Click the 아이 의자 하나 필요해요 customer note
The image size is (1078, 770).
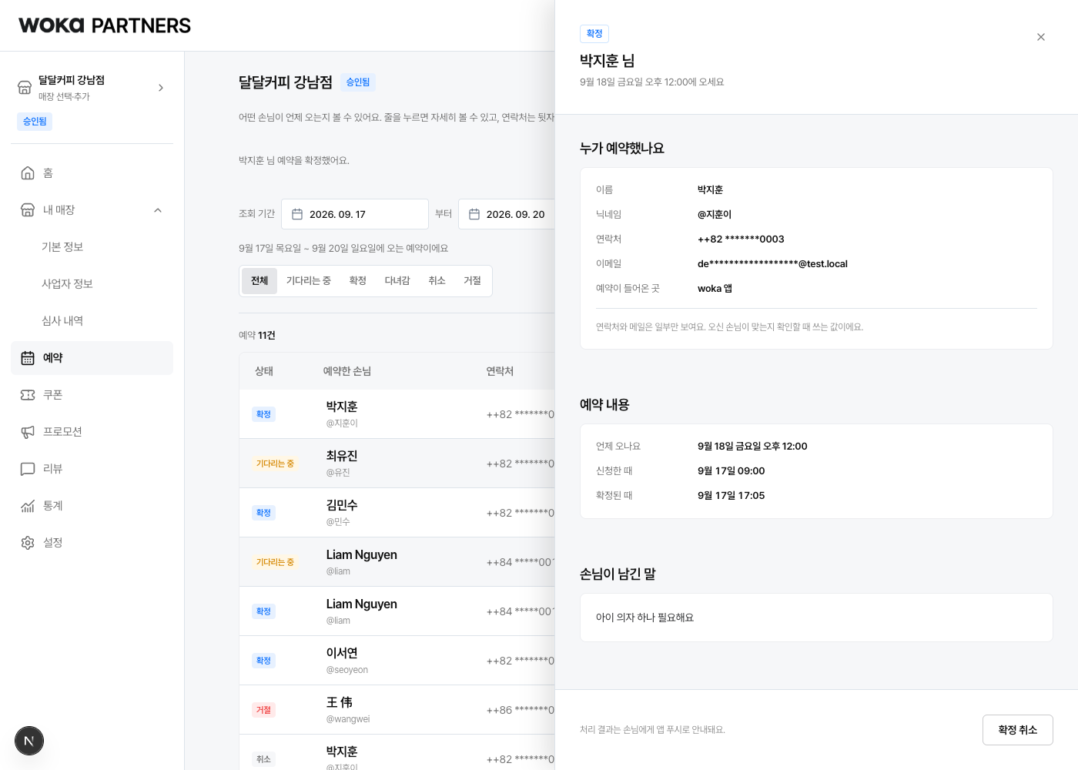[645, 618]
